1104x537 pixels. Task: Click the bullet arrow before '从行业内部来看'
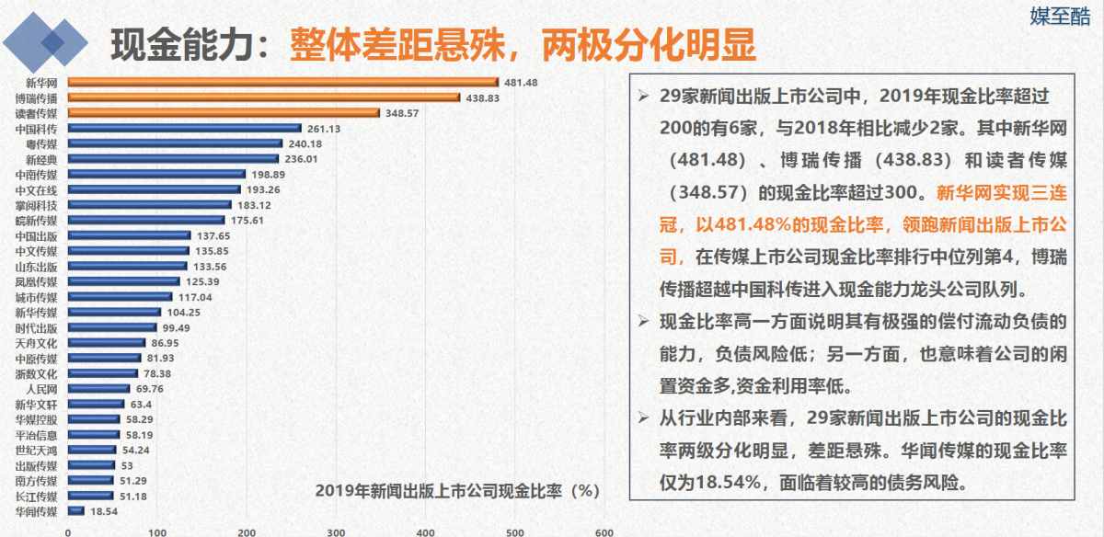[x=642, y=418]
